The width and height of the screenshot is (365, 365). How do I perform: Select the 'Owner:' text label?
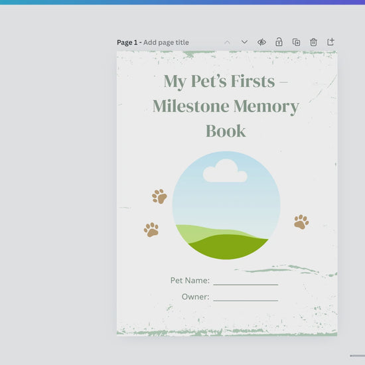coord(195,297)
